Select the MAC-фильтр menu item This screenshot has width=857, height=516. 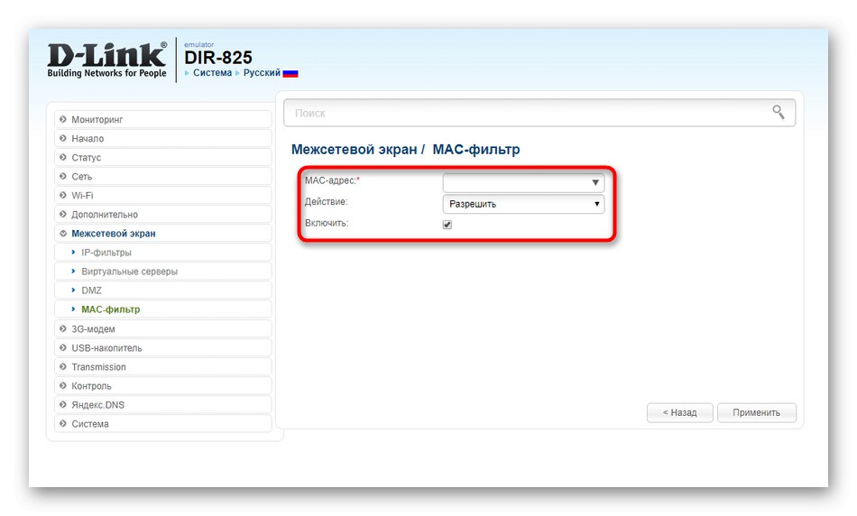pyautogui.click(x=163, y=309)
